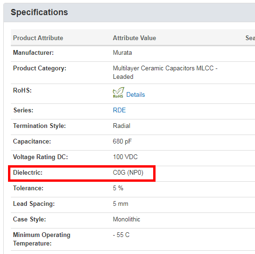The height and width of the screenshot is (254, 255).
Task: Select the 'C0G (NP0)' dielectric value
Action: (x=128, y=173)
